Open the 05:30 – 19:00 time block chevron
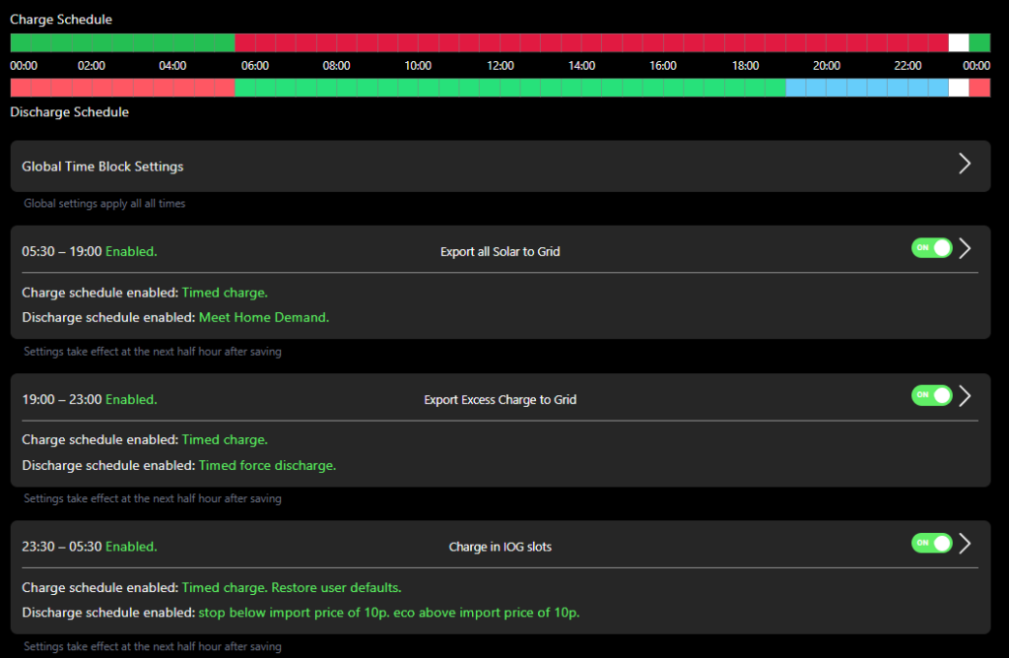Screen dimensions: 1009x658 point(966,248)
